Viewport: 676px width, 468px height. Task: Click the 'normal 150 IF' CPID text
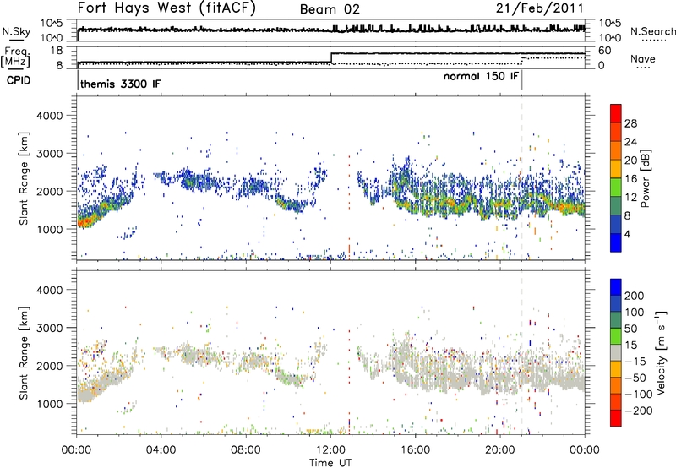[481, 76]
